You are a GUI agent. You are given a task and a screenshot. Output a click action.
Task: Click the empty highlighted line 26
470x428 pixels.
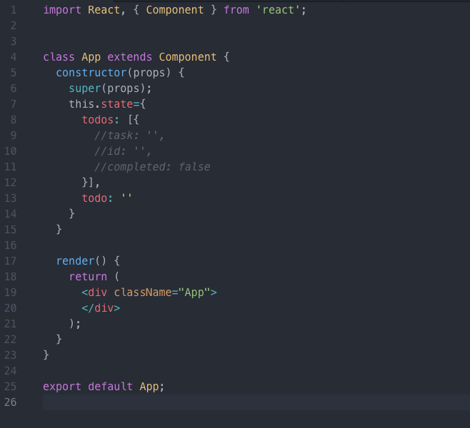coord(256,402)
